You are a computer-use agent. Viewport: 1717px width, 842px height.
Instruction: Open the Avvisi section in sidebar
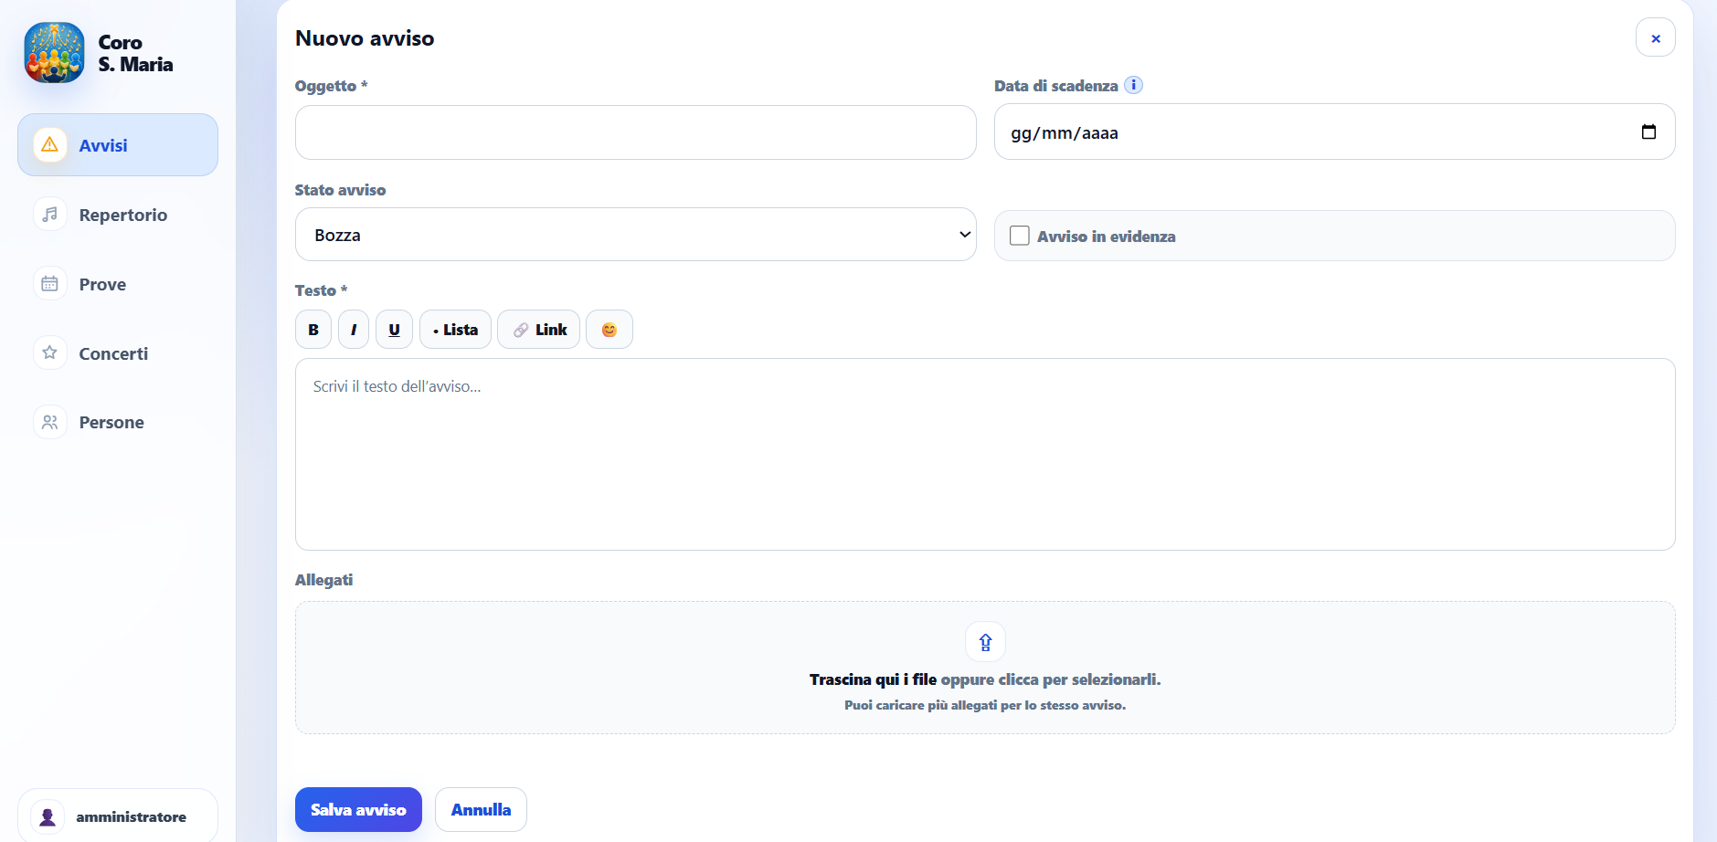coord(118,145)
